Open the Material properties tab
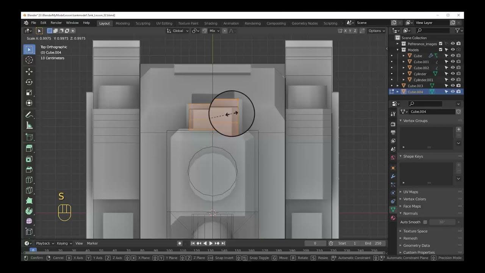The width and height of the screenshot is (485, 273). [393, 218]
